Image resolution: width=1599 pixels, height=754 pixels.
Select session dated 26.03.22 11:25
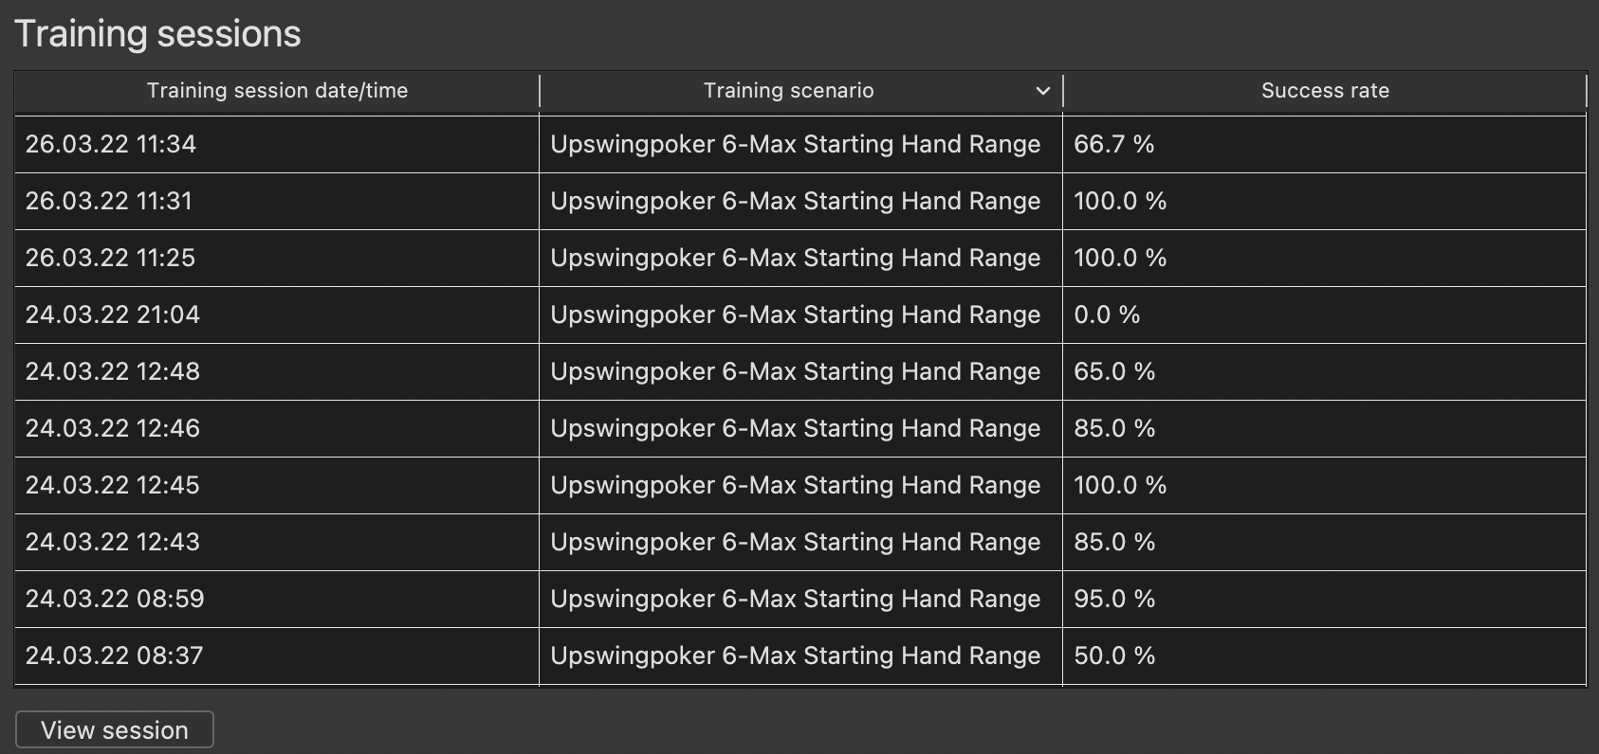[x=800, y=258]
